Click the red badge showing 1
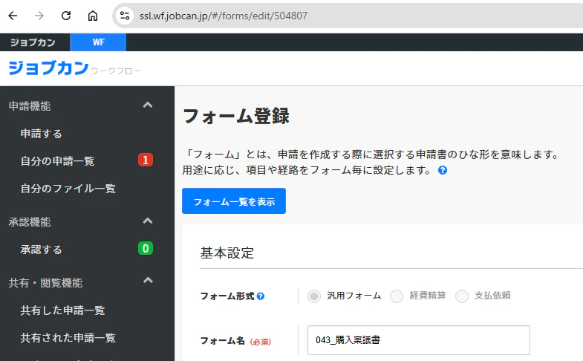Image resolution: width=583 pixels, height=361 pixels. click(x=146, y=160)
